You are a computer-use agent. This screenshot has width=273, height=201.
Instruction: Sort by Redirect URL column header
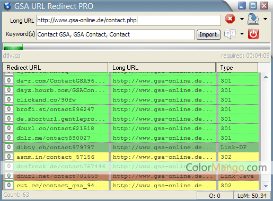pos(56,68)
